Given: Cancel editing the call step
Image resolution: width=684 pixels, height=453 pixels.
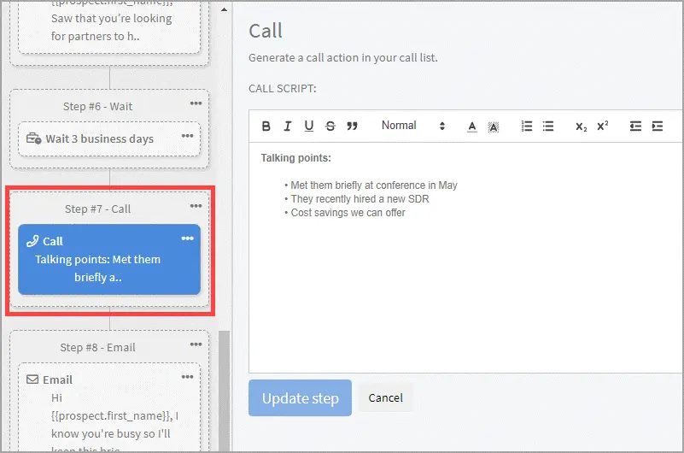Looking at the screenshot, I should 386,398.
